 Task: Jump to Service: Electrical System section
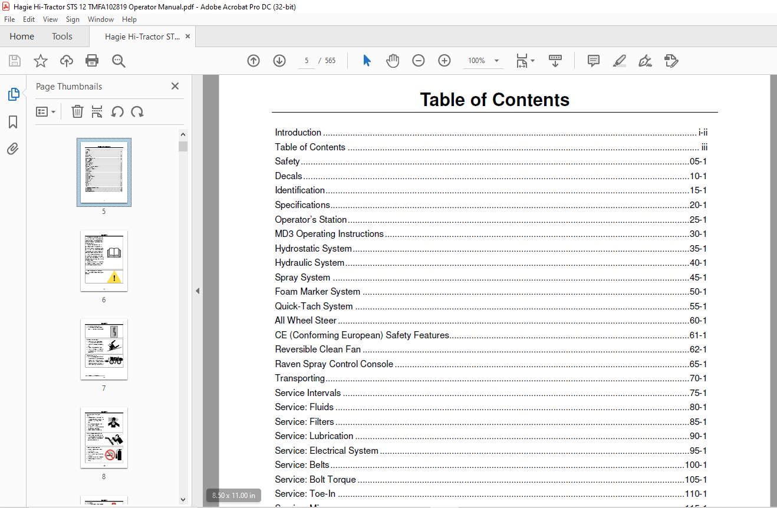click(x=490, y=451)
